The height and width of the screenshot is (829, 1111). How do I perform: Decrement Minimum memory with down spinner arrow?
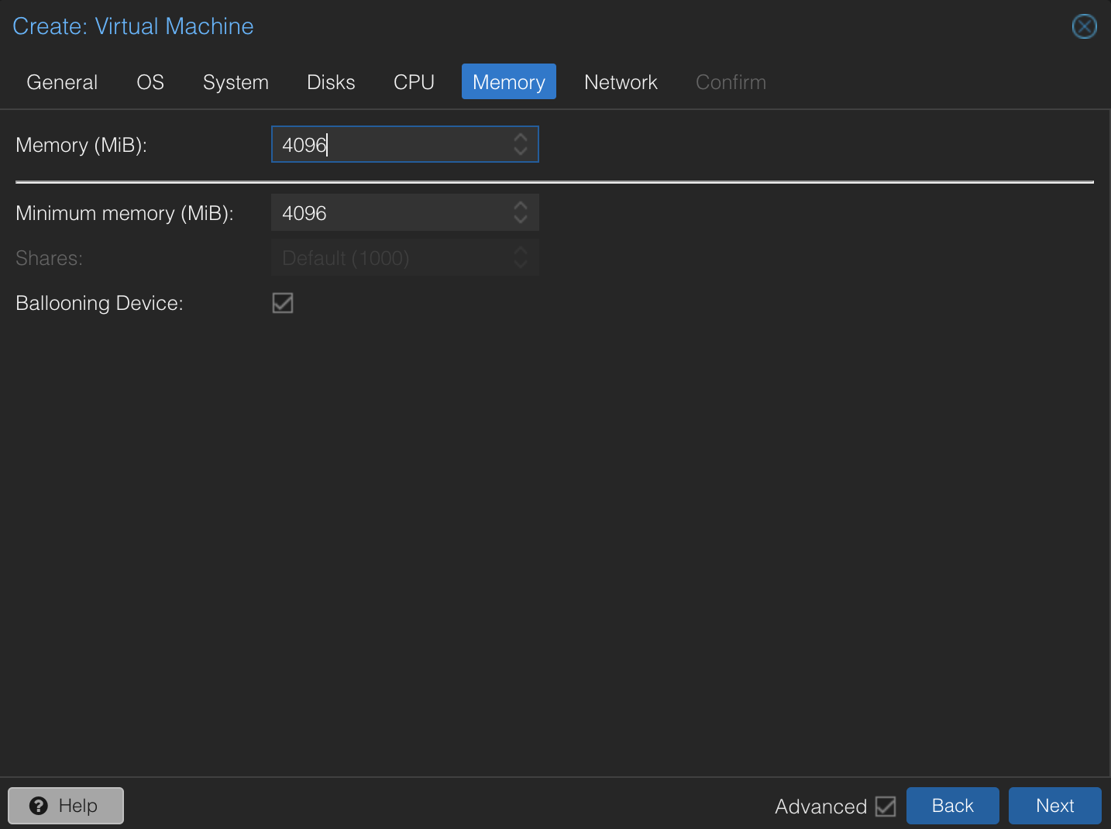tap(520, 218)
